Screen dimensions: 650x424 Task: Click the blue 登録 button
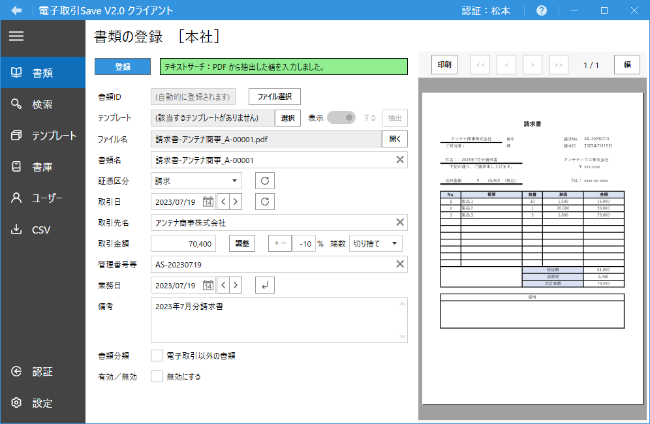point(123,67)
